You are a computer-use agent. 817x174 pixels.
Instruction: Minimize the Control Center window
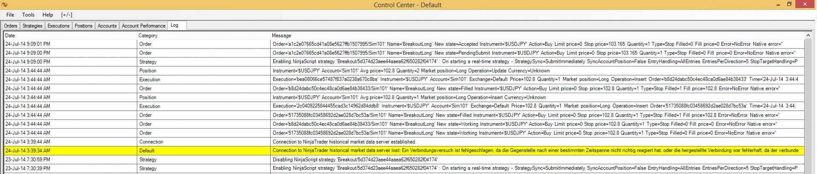coord(778,4)
